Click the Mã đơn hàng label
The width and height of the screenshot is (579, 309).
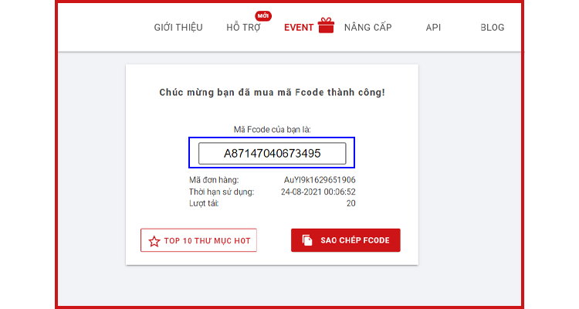214,180
